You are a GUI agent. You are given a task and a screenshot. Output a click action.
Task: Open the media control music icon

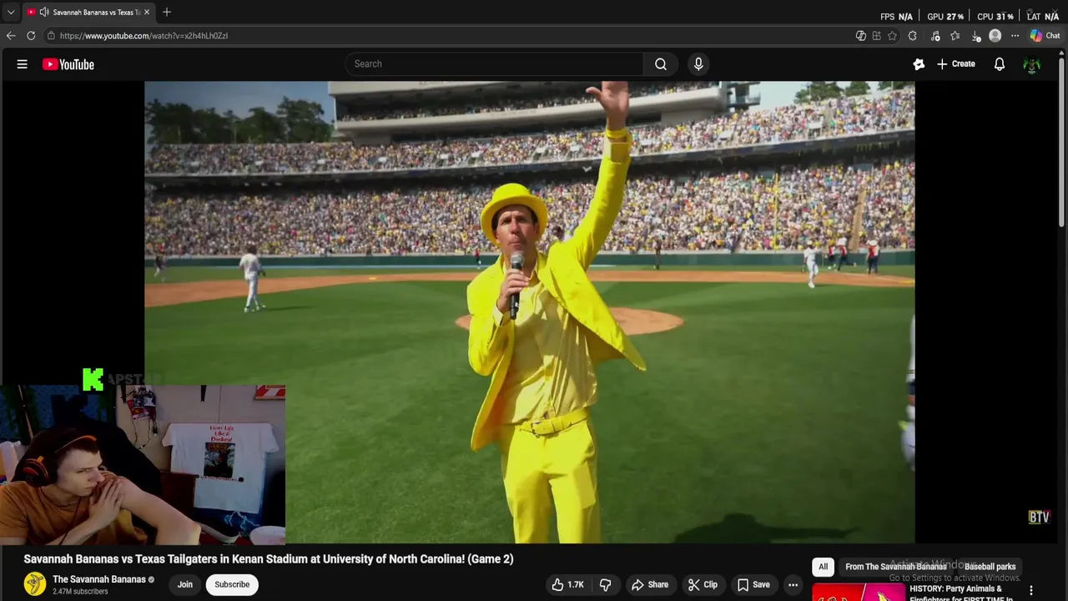[x=935, y=36]
